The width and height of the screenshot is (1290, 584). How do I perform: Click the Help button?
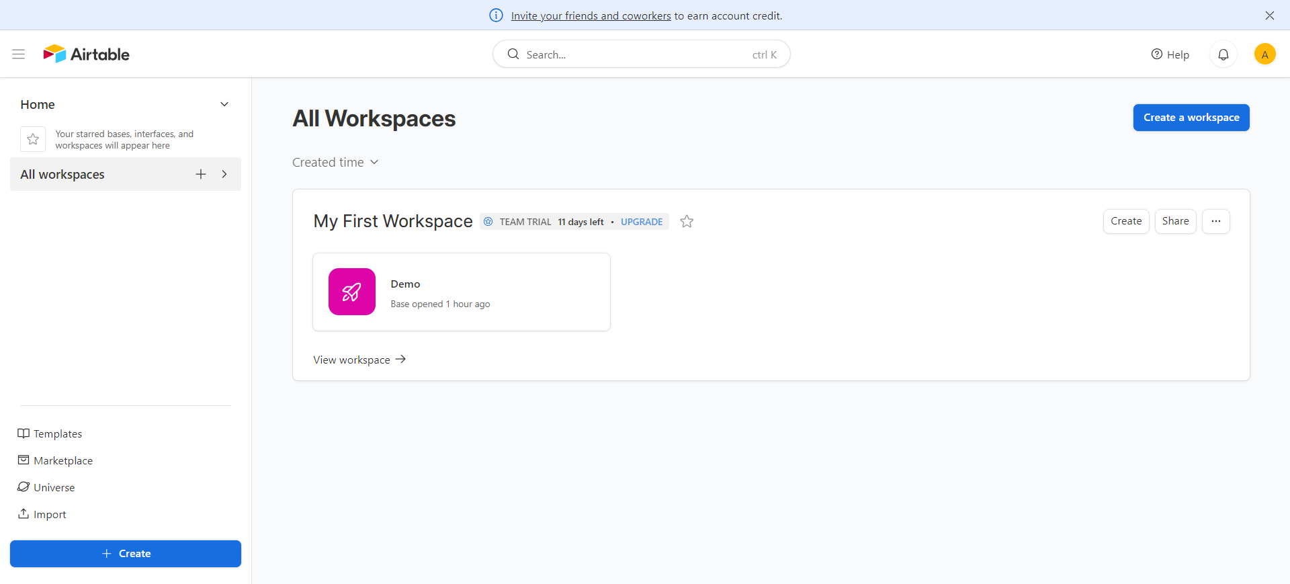1170,54
